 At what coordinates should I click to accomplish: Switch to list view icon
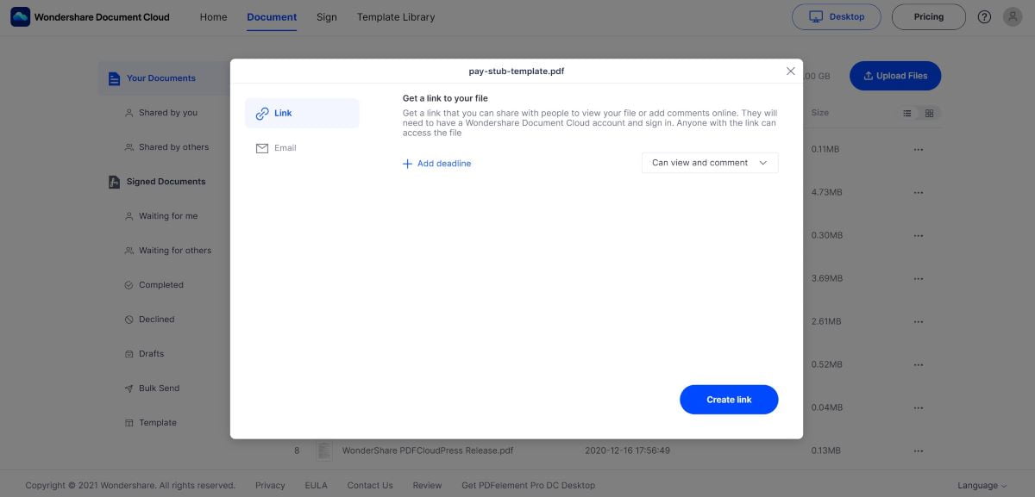[907, 113]
